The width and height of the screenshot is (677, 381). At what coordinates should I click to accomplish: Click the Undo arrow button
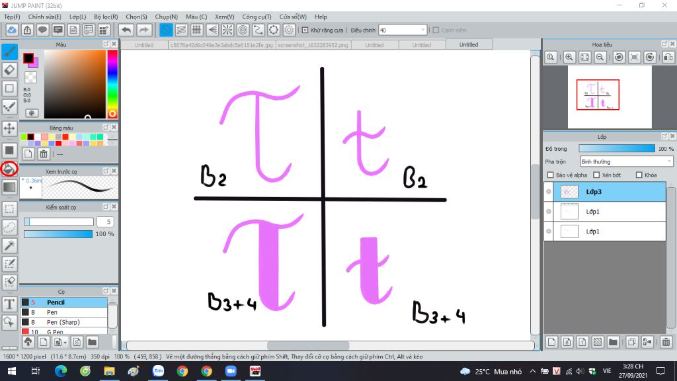[x=126, y=30]
